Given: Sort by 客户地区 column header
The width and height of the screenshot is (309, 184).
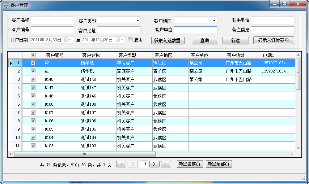Looking at the screenshot, I should coord(170,55).
